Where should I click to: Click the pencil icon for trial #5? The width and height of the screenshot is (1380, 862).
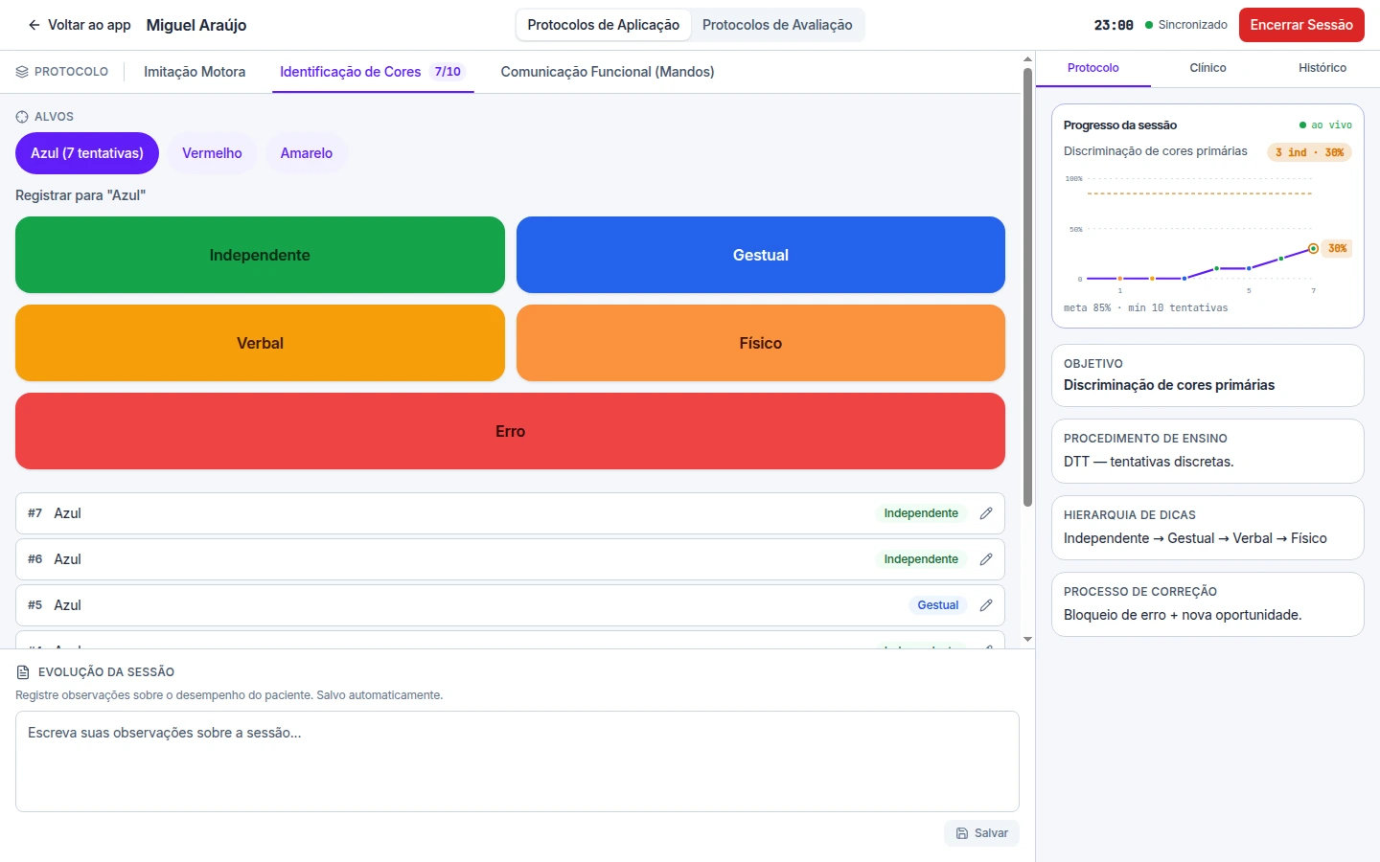point(986,605)
